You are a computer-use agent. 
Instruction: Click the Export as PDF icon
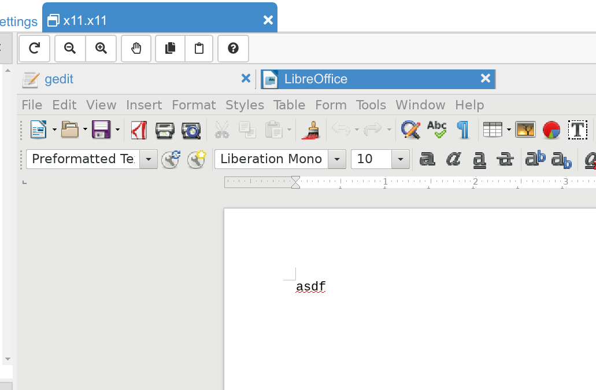[x=139, y=130]
